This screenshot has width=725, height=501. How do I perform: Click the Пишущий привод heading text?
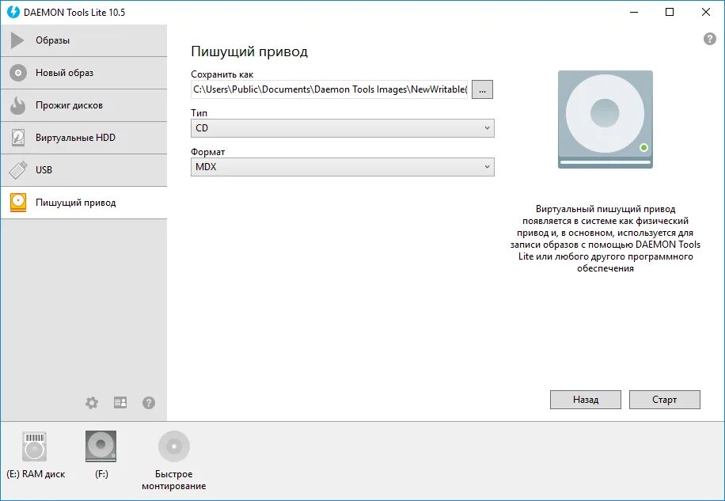249,51
